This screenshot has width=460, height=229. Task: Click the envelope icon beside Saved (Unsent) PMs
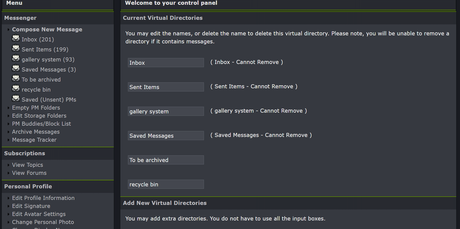click(x=16, y=98)
